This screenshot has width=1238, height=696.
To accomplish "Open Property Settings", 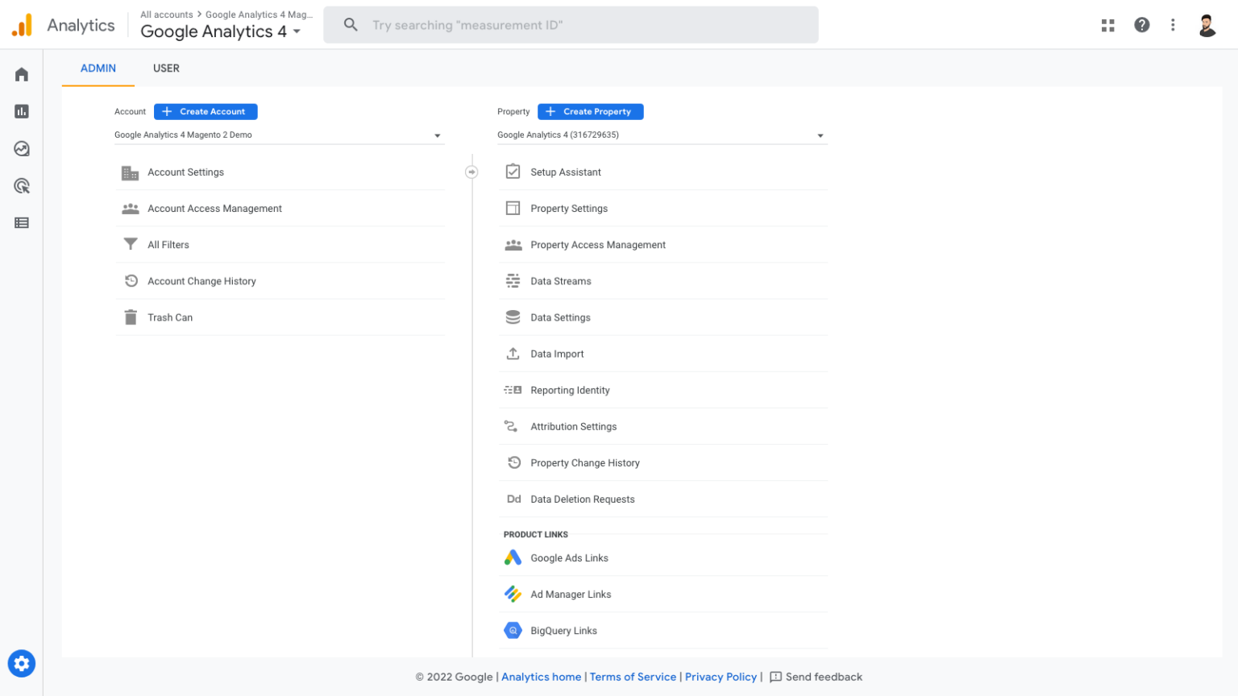I will [663, 209].
